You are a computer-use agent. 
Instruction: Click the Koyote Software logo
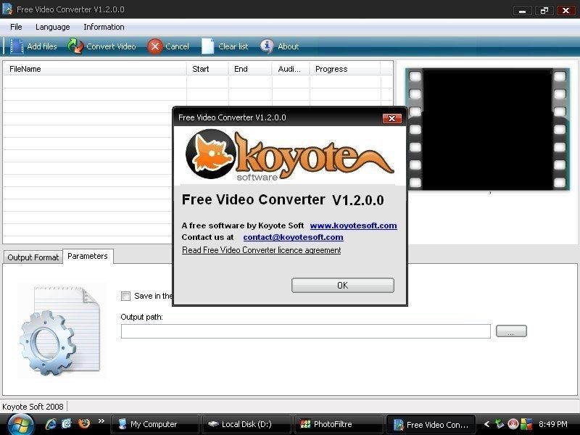[x=287, y=154]
